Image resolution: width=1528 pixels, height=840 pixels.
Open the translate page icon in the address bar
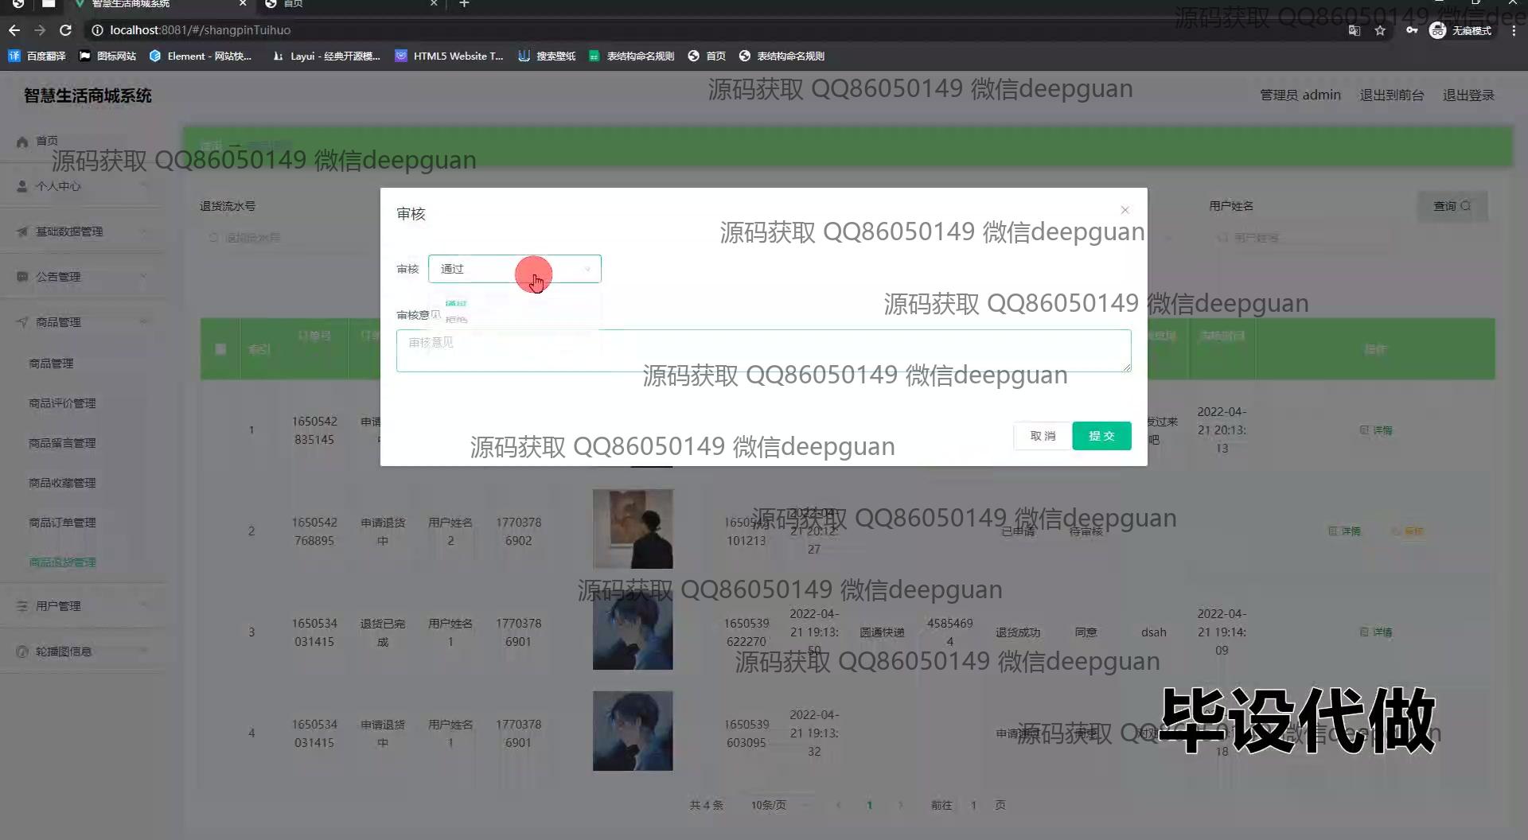1354,30
